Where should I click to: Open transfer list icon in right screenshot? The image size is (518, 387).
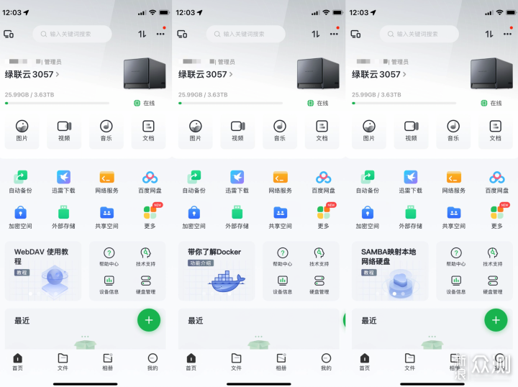point(489,34)
